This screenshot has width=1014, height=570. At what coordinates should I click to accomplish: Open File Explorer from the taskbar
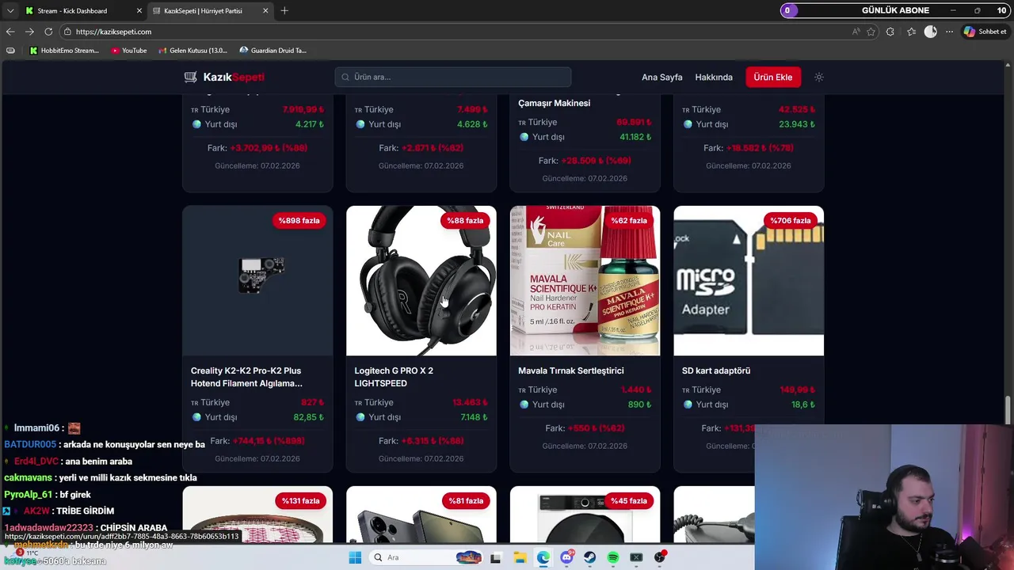(x=520, y=557)
